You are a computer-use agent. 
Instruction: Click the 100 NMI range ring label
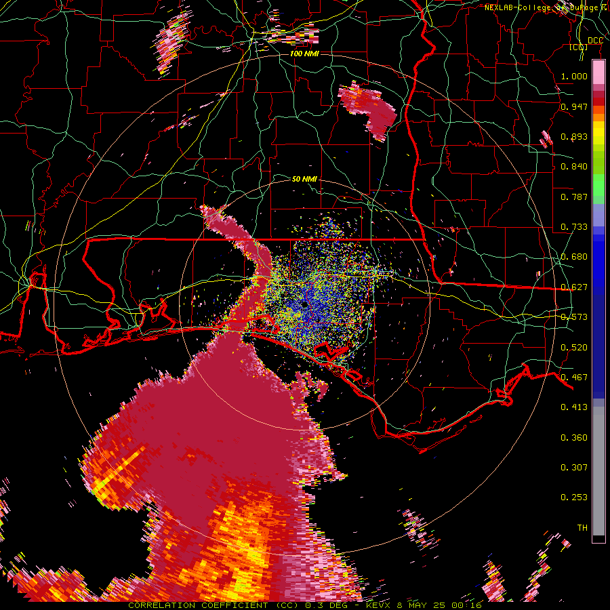point(304,54)
